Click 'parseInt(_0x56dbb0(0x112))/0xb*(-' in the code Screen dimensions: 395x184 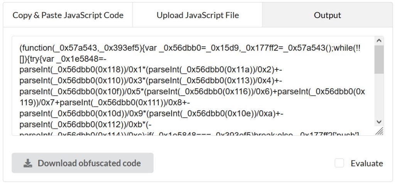point(85,125)
